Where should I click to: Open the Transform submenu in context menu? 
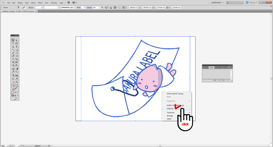pyautogui.click(x=177, y=113)
